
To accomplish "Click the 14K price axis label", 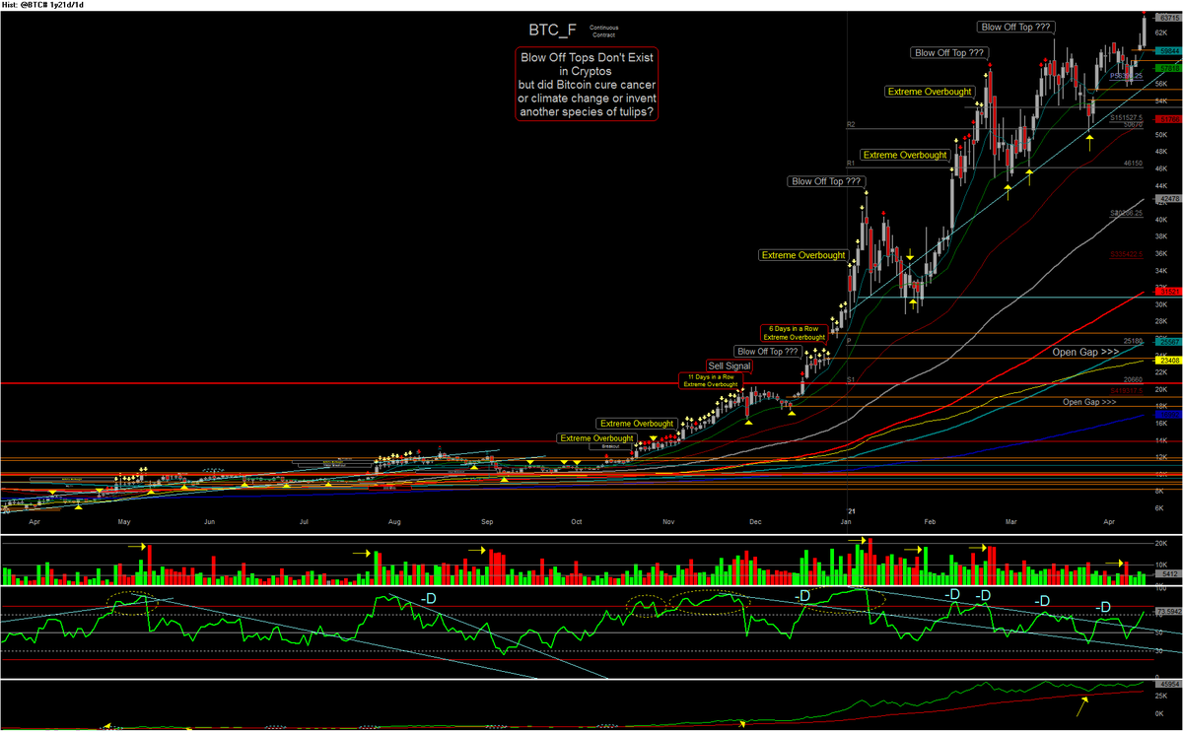I will (1163, 439).
